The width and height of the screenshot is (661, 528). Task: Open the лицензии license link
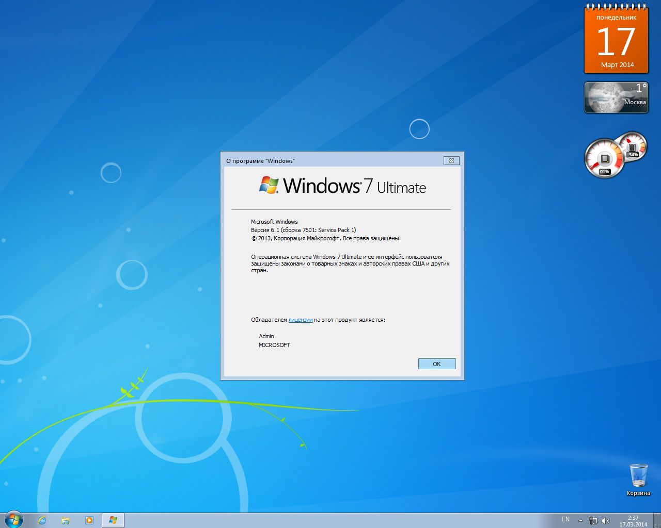point(301,320)
